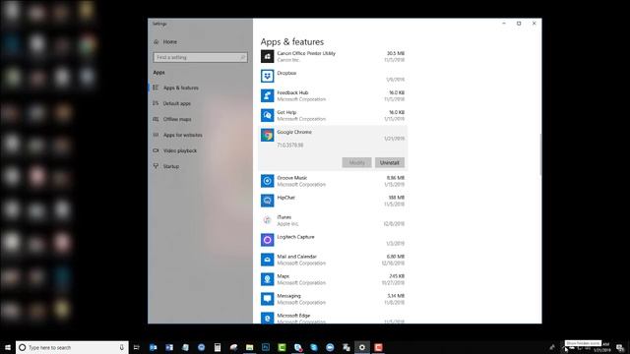The height and width of the screenshot is (354, 630).
Task: Click the Groove Music size 8.86 MB
Action: pos(396,177)
